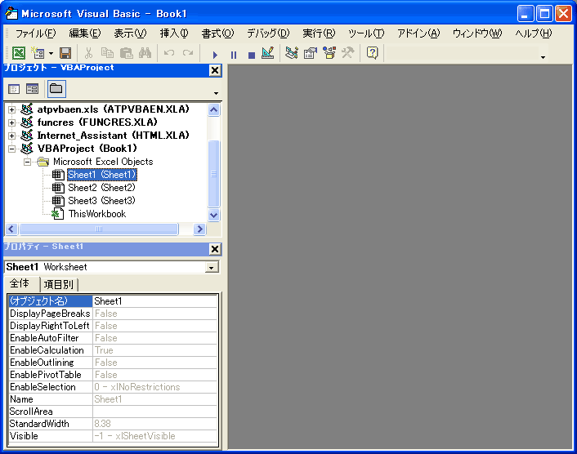Select Sheet1 (Sheet1) in project tree
The width and height of the screenshot is (577, 454).
[102, 175]
